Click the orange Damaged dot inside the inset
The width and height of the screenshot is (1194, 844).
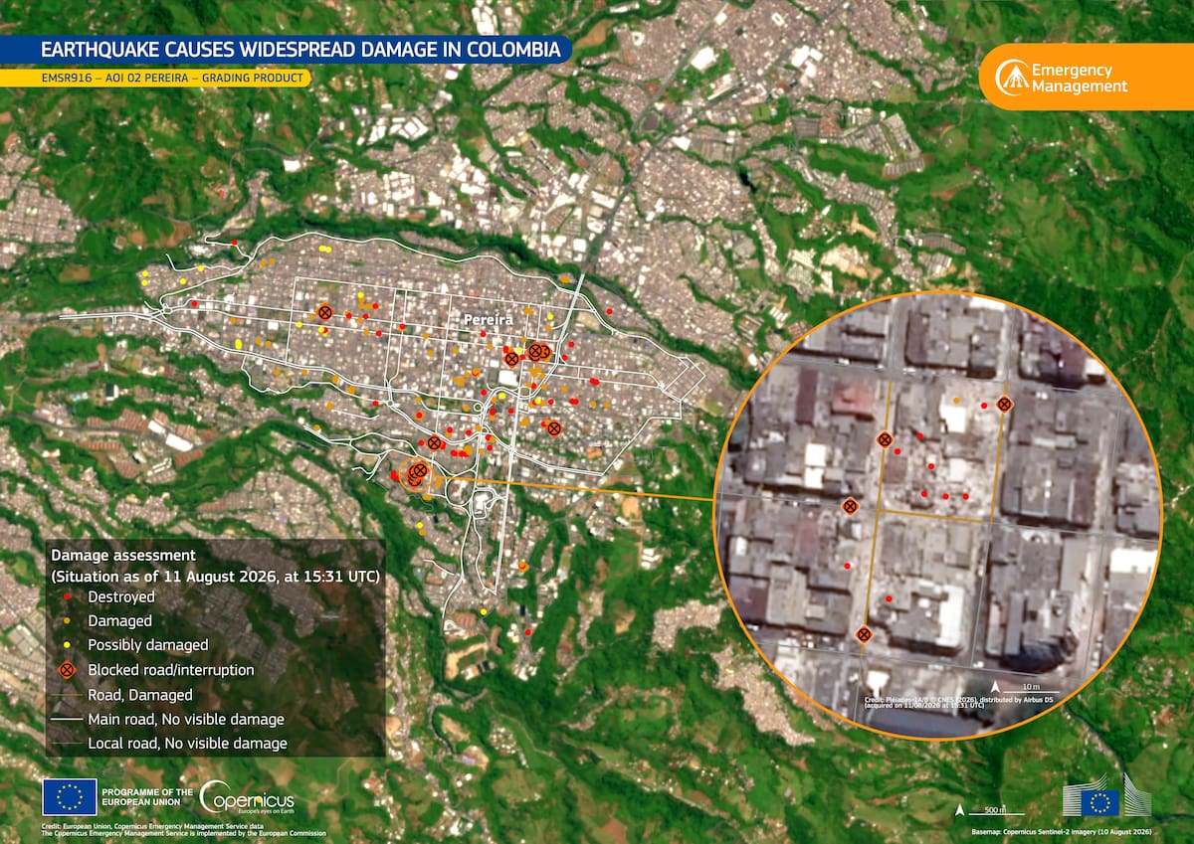click(x=956, y=401)
